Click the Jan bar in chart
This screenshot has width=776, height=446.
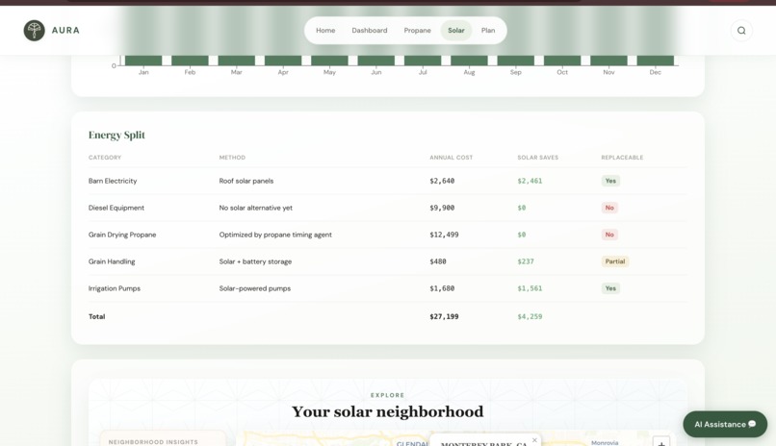coord(143,61)
